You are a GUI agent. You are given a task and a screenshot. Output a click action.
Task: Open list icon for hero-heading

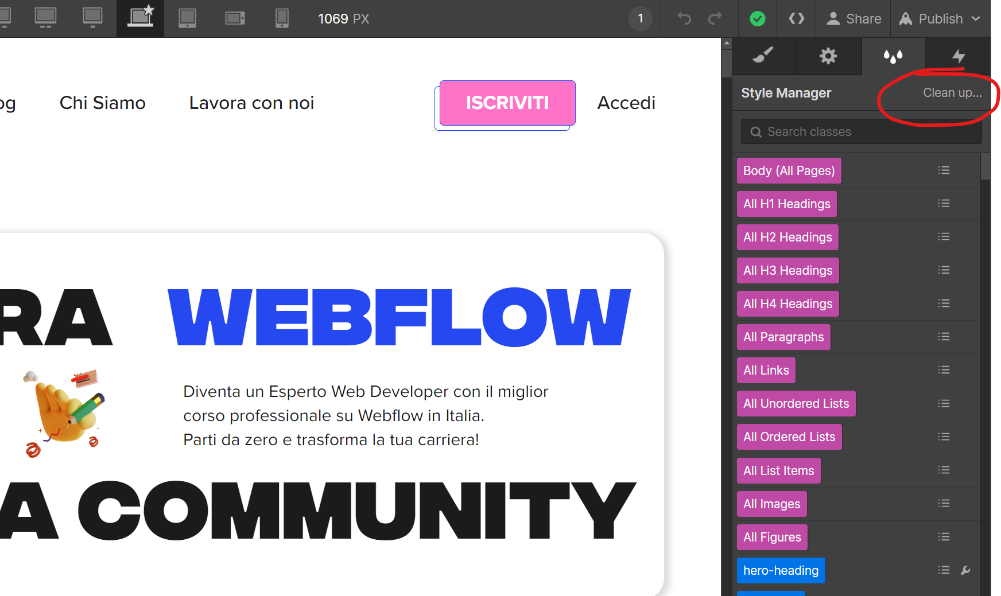[944, 570]
